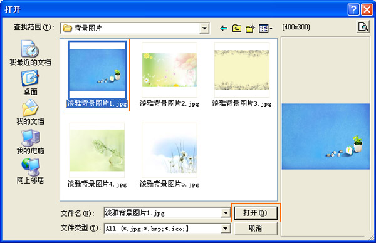Click the file name label 淡雅背景图片5.jpg
This screenshot has height=243, width=376.
pyautogui.click(x=170, y=184)
